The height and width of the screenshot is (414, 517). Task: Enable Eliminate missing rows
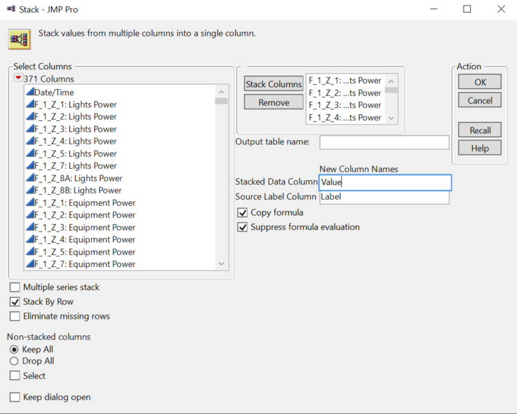pos(15,316)
